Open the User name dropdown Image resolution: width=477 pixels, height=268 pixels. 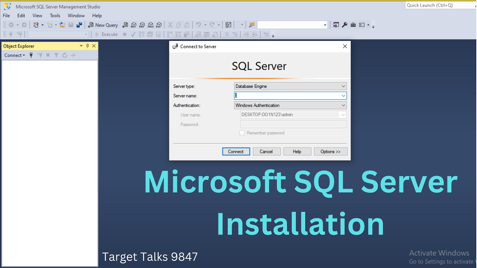[343, 115]
